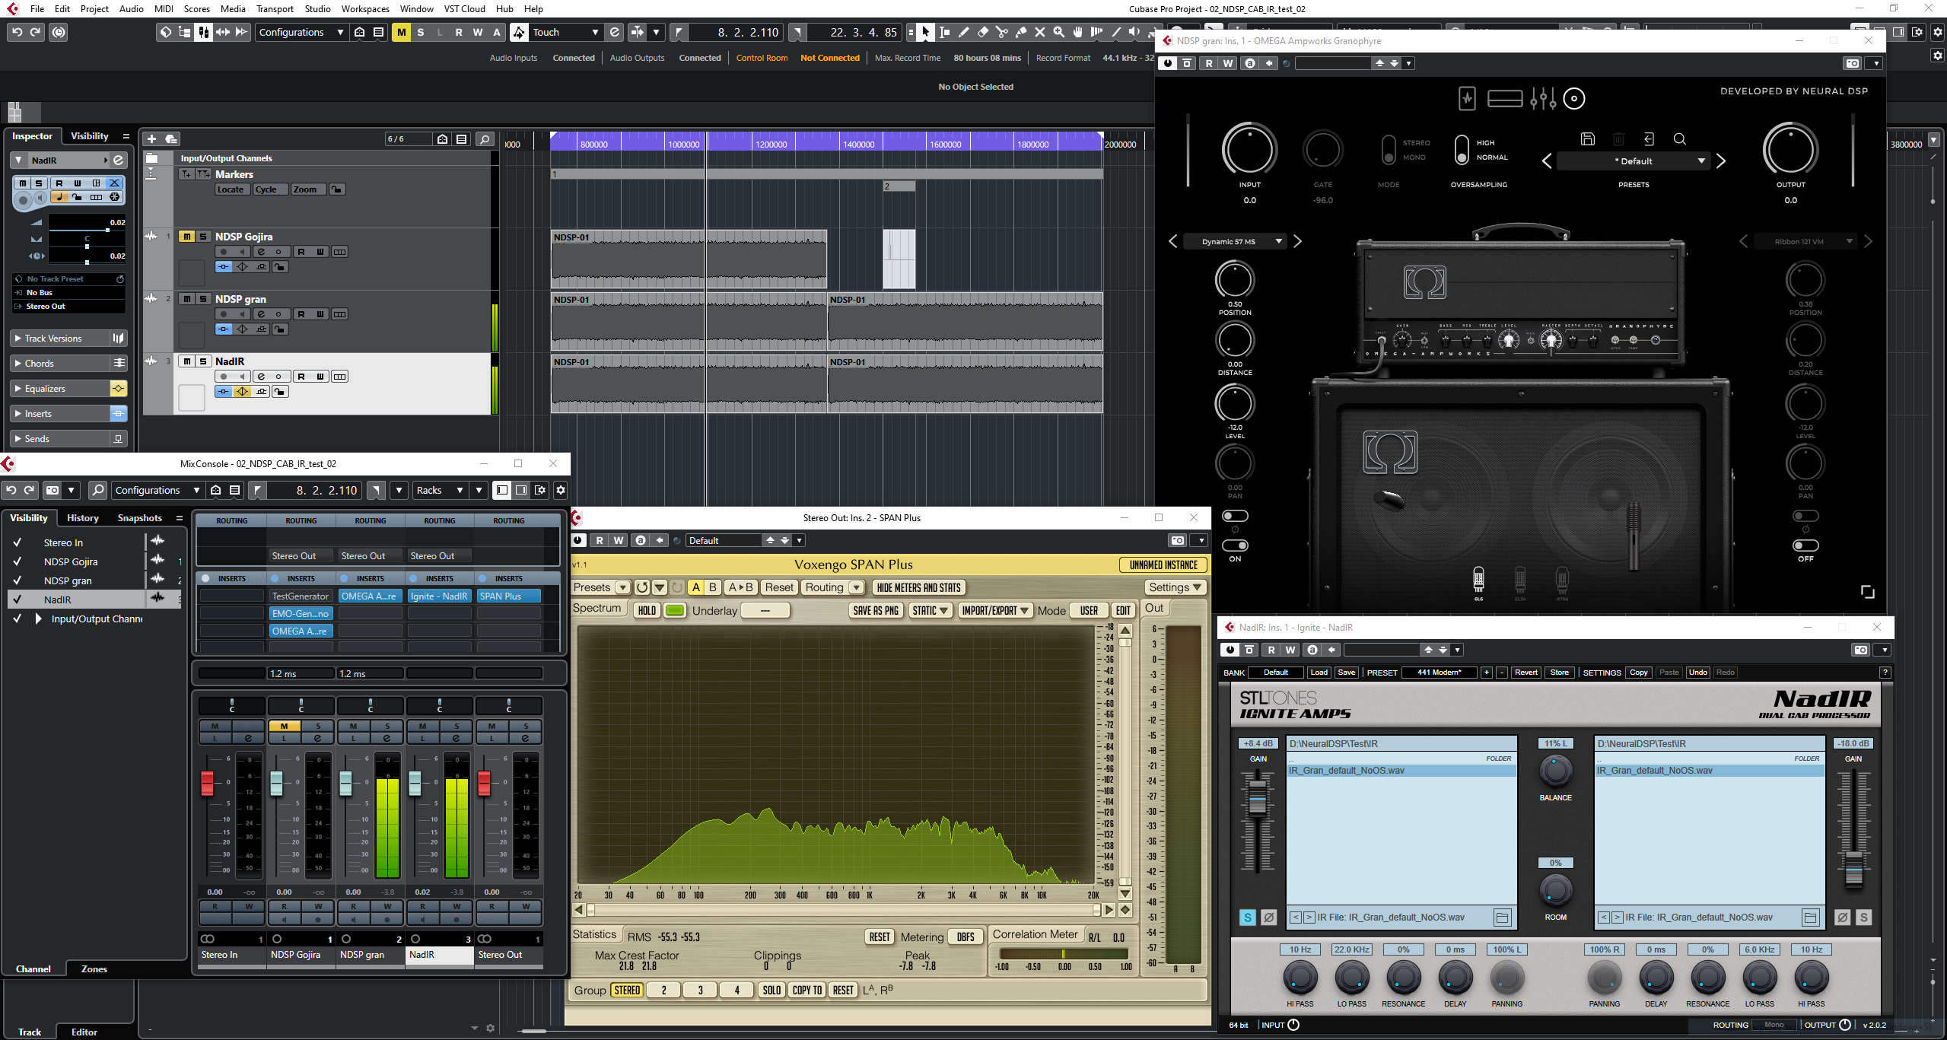Click the Load bank button in NadIR
Image resolution: width=1947 pixels, height=1040 pixels.
point(1319,673)
